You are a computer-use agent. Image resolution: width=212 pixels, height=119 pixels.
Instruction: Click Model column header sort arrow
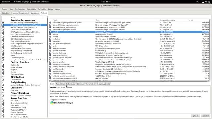click(x=45, y=17)
